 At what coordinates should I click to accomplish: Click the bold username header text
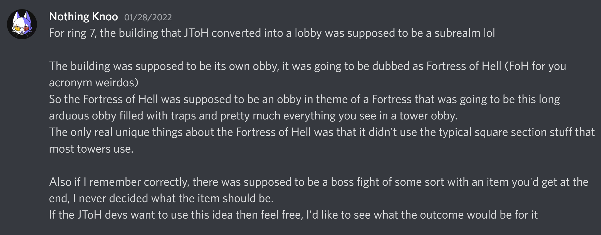pyautogui.click(x=83, y=16)
